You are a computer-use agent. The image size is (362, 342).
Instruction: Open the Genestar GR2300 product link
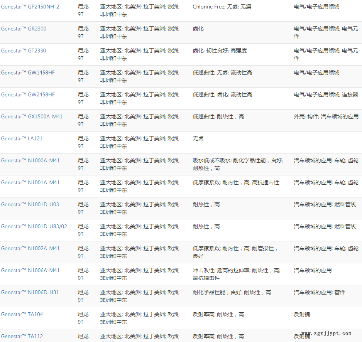pos(24,29)
